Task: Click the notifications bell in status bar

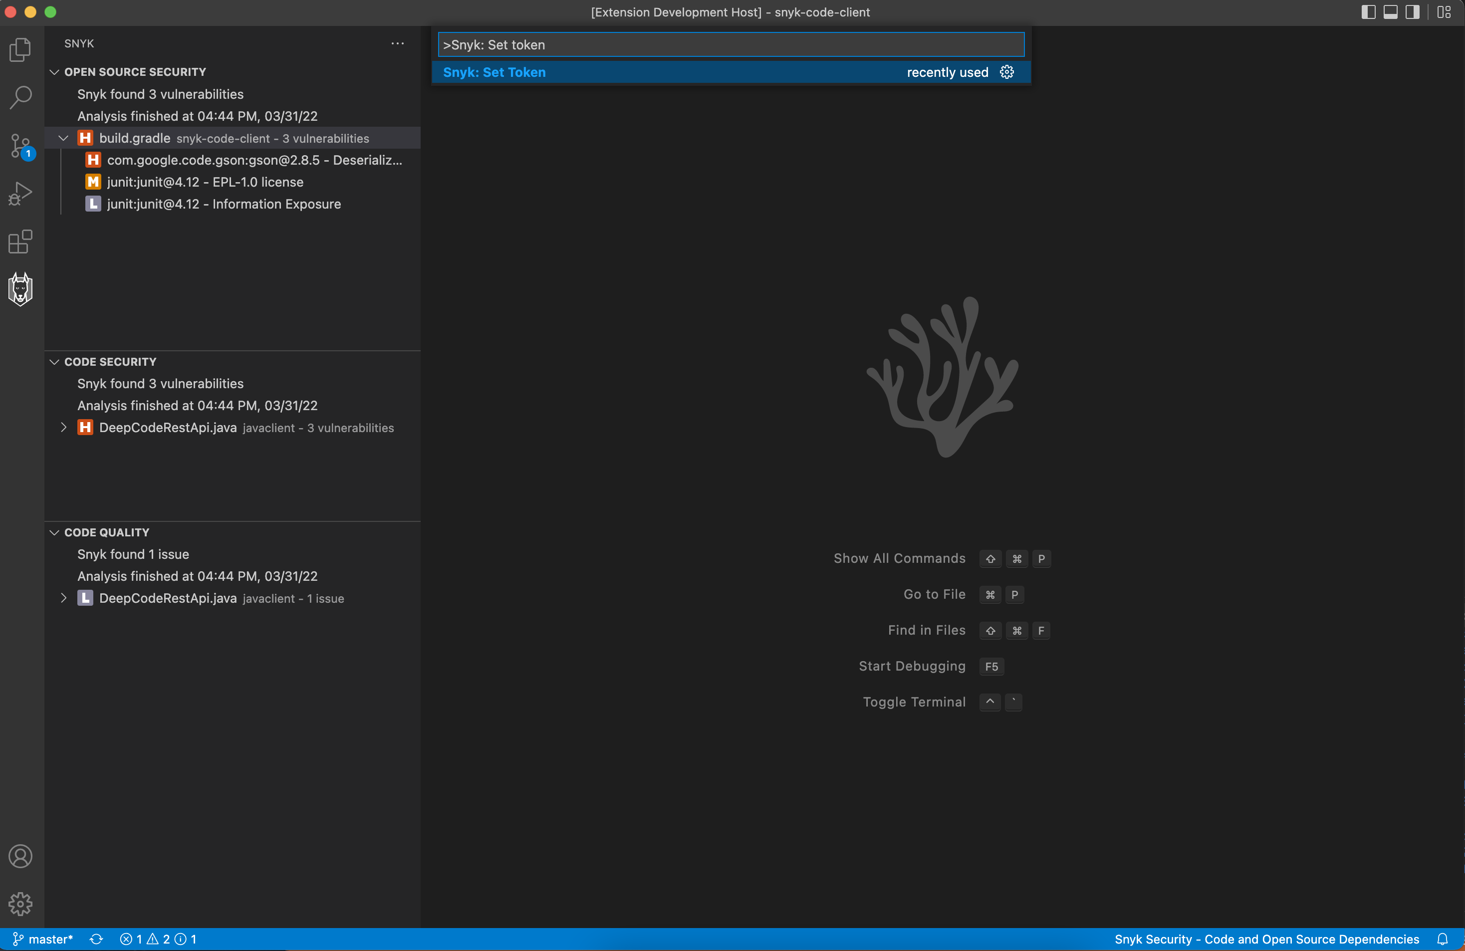Action: [x=1442, y=939]
